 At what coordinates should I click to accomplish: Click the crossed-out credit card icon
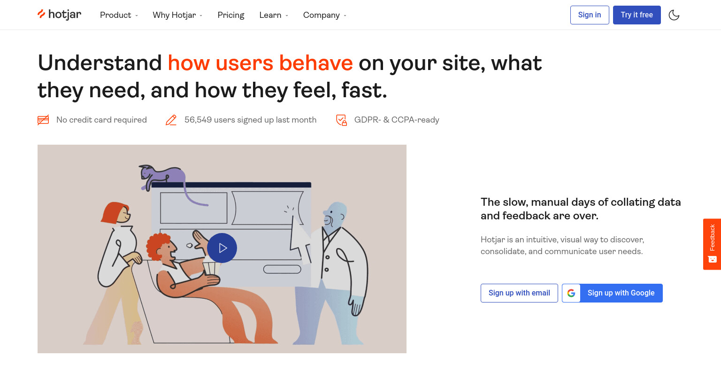click(x=43, y=120)
